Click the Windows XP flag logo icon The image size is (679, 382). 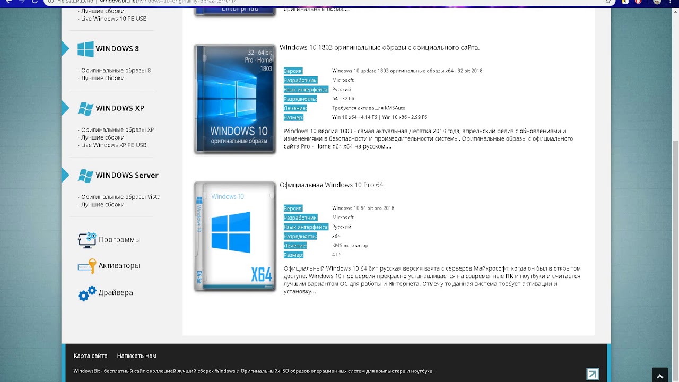(x=85, y=108)
